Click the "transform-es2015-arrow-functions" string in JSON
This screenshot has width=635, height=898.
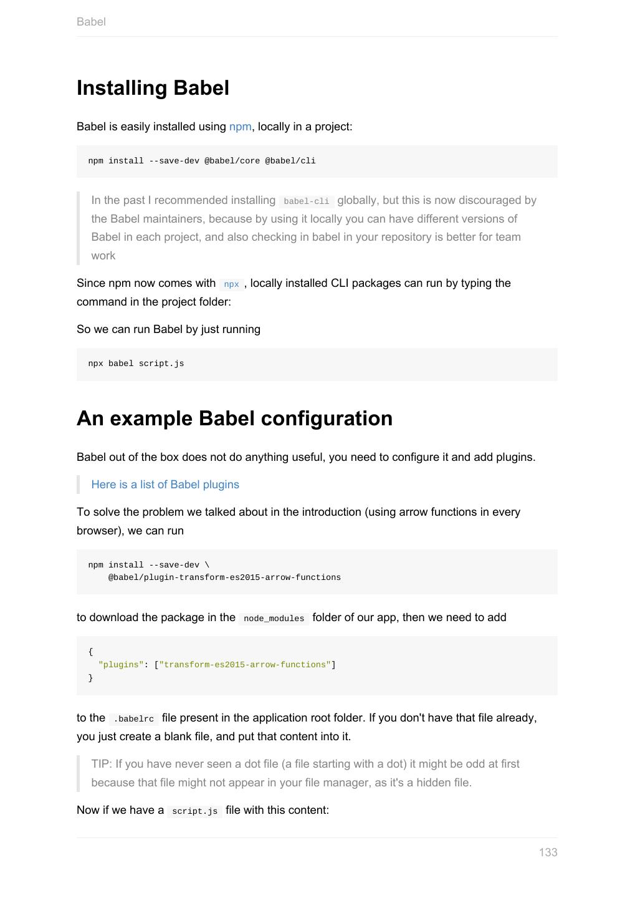(x=245, y=665)
